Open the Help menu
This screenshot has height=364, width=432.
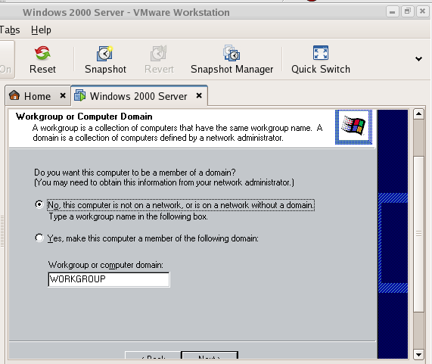point(41,30)
